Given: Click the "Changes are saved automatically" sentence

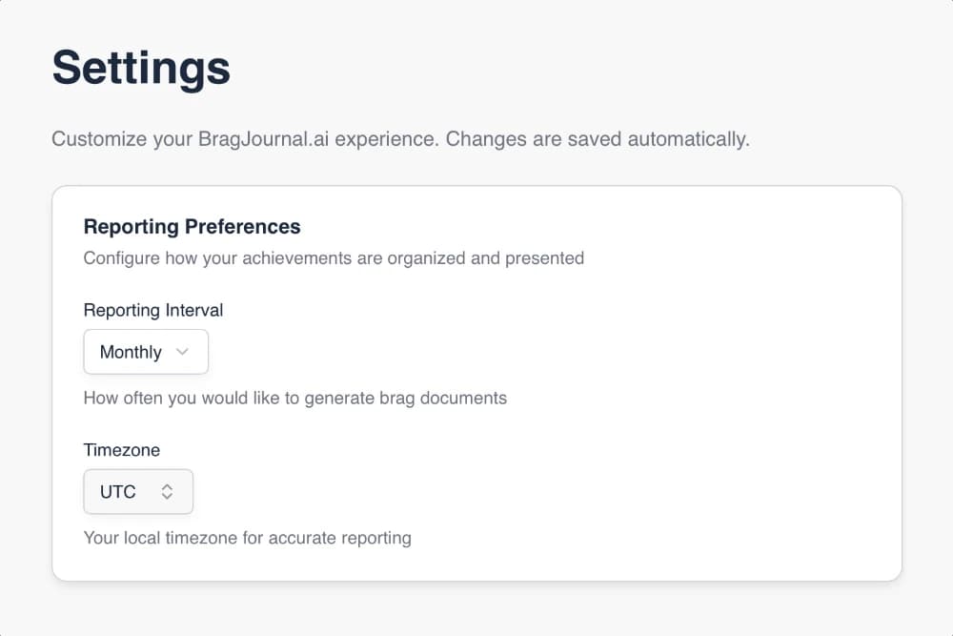Looking at the screenshot, I should click(x=598, y=139).
